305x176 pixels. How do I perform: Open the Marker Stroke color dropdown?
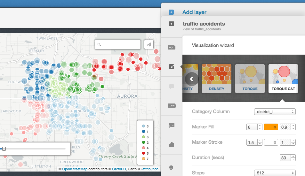point(271,142)
